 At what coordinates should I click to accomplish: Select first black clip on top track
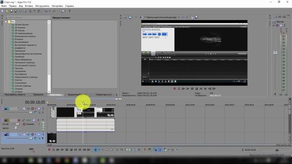click(66, 113)
